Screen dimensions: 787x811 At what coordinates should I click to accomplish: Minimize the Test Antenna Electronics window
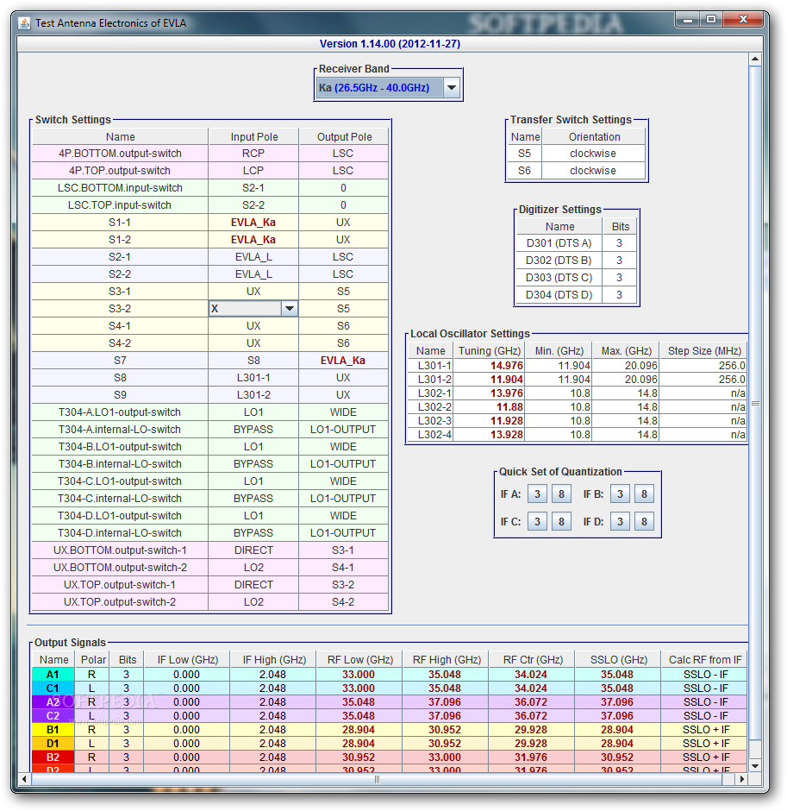click(x=687, y=20)
